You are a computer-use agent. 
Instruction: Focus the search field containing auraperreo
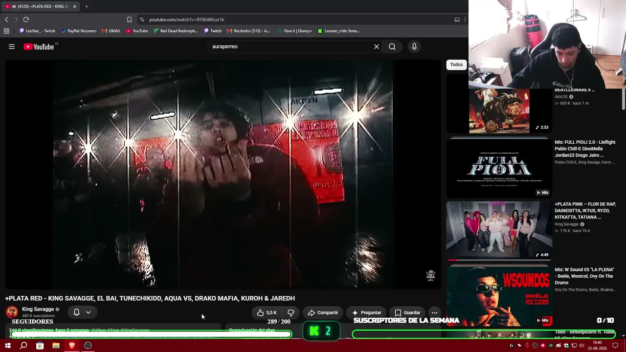[290, 46]
